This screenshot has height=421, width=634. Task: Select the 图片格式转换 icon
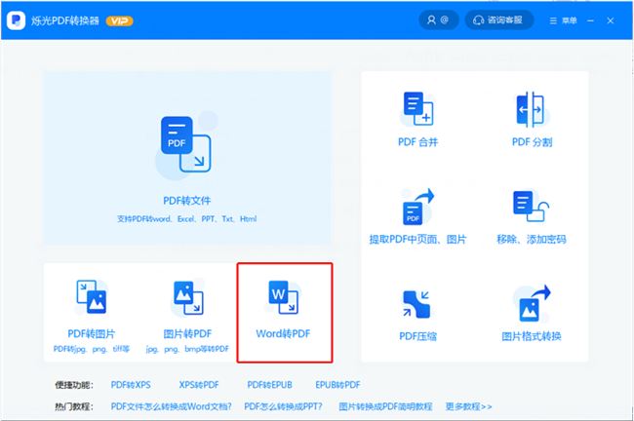point(533,303)
